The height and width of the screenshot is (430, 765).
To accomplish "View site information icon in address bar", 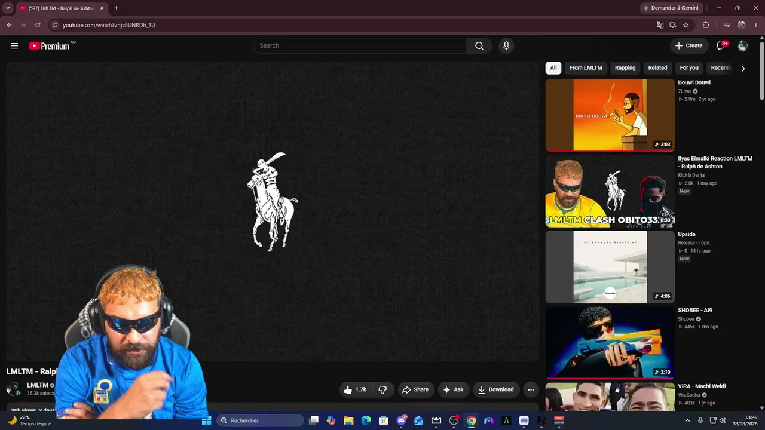I will point(54,25).
